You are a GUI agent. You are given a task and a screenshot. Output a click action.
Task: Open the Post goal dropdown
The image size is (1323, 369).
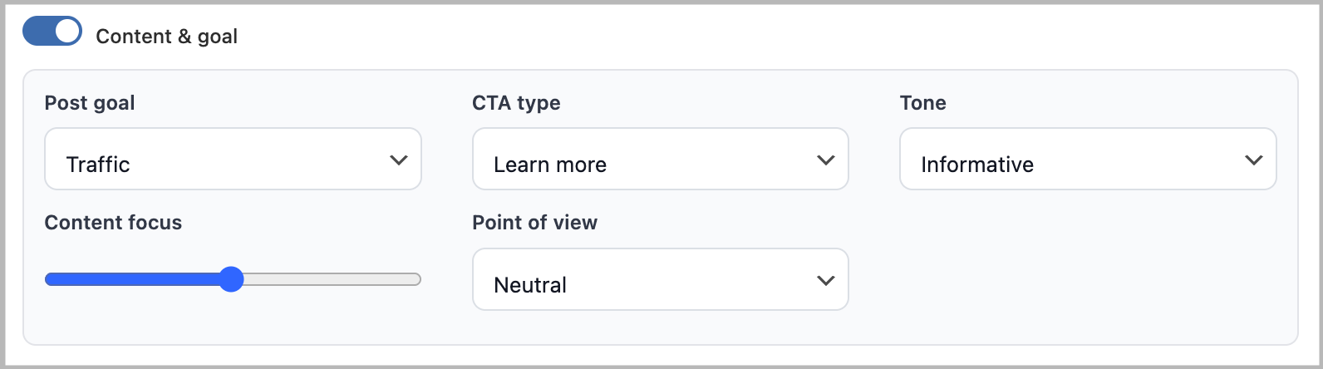click(x=233, y=160)
